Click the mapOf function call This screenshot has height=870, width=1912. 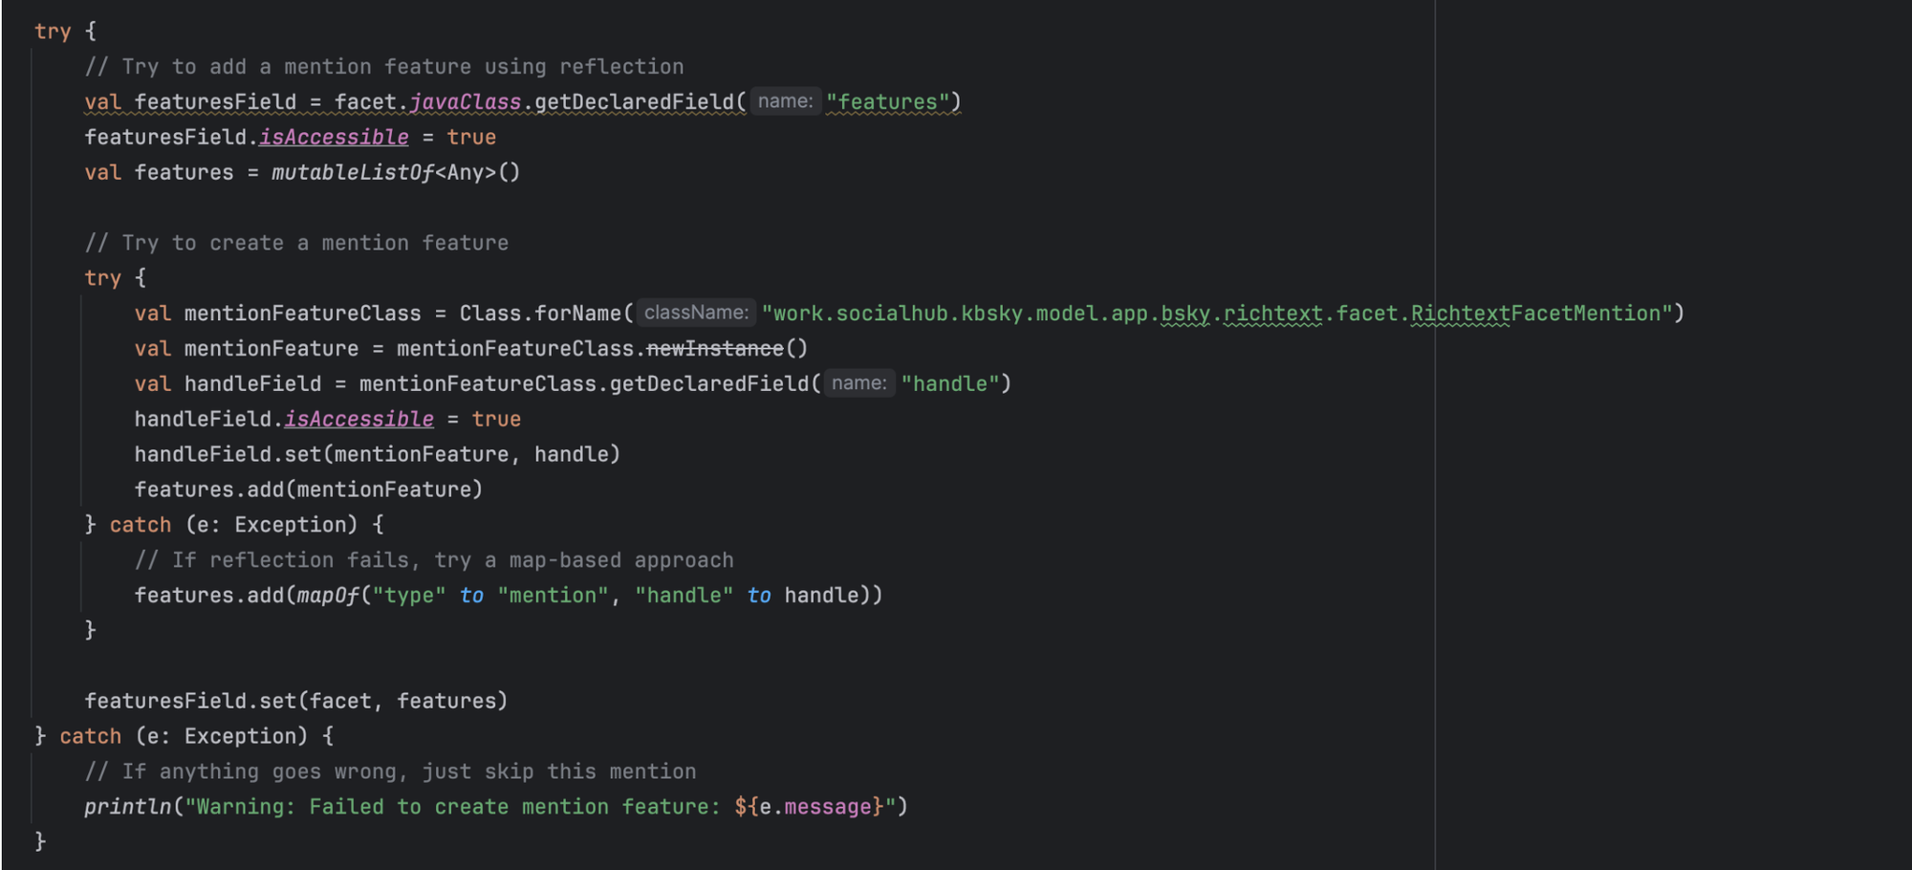coord(328,596)
